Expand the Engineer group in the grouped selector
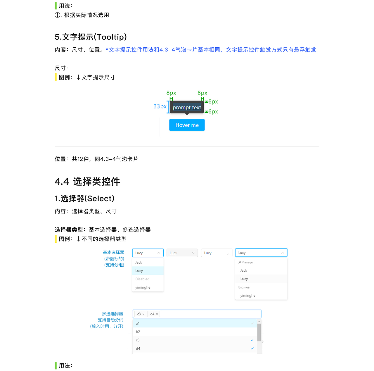The width and height of the screenshot is (374, 371). (244, 287)
